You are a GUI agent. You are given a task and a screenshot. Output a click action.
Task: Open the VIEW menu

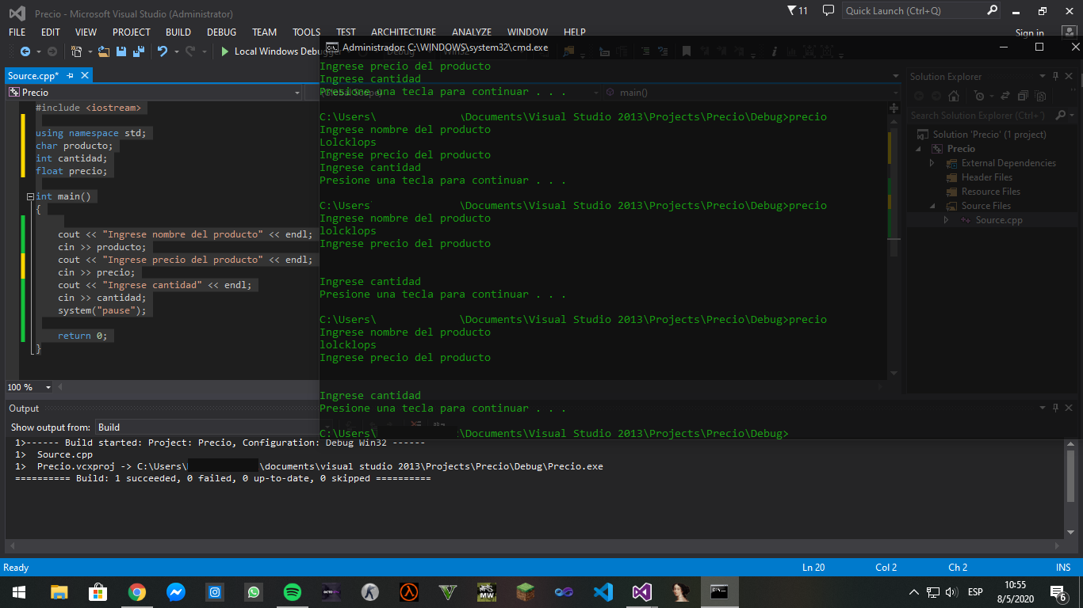86,32
